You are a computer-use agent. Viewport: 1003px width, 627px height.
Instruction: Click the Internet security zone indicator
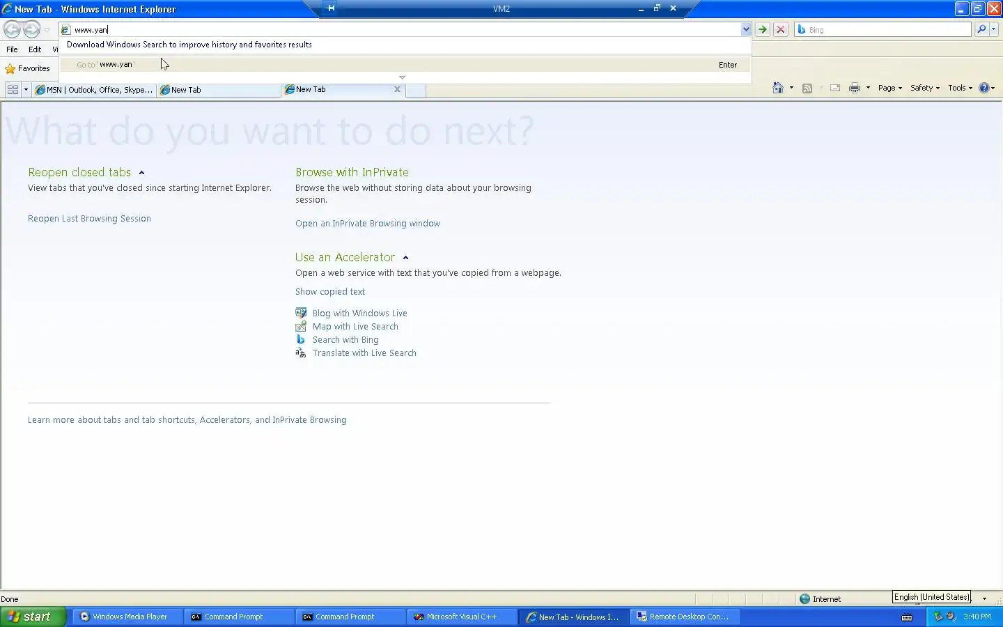click(x=821, y=598)
